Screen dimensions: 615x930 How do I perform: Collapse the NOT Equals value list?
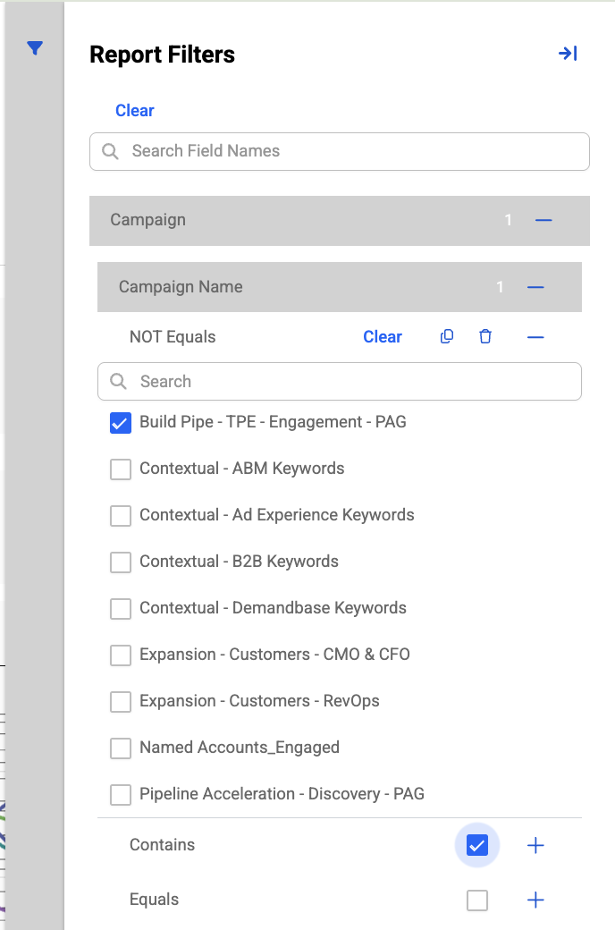coord(535,337)
